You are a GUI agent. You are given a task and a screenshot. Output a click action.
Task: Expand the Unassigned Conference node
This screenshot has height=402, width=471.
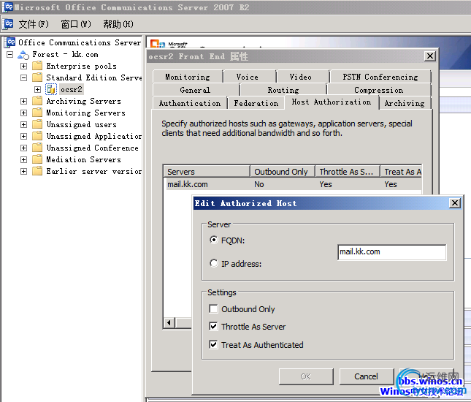pyautogui.click(x=23, y=148)
